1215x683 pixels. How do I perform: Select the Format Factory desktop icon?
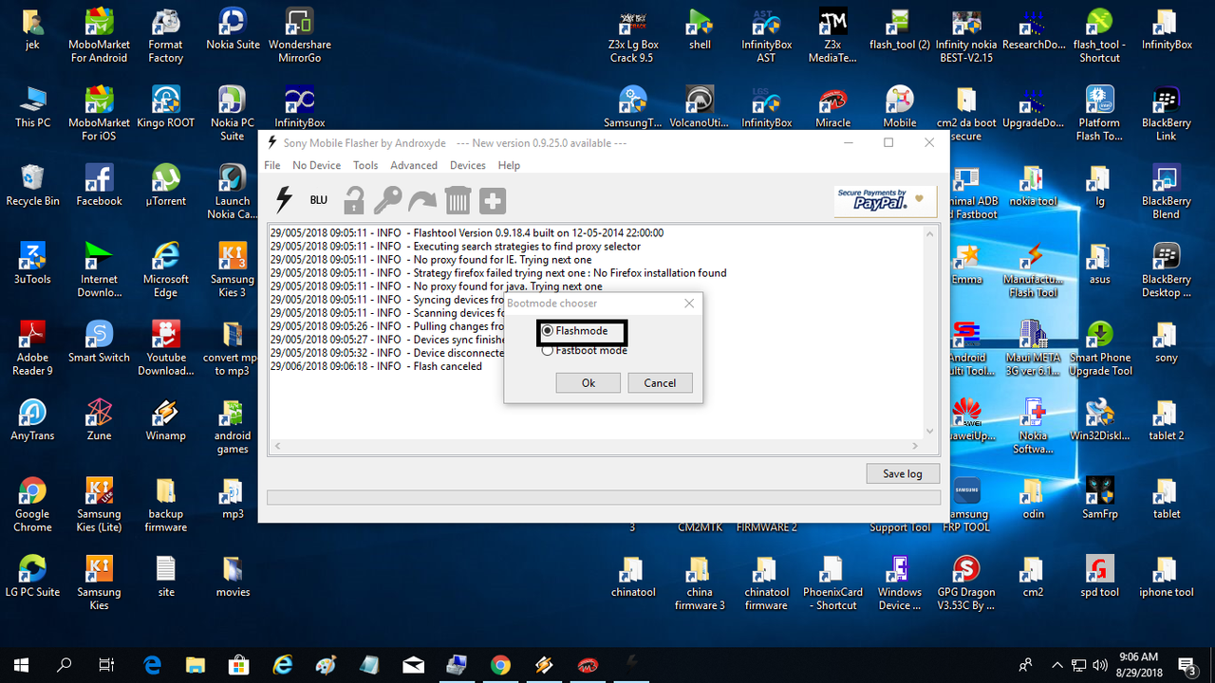point(165,35)
